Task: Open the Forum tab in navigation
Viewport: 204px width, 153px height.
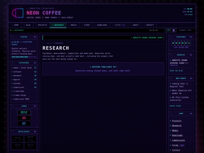Action: (x=119, y=25)
